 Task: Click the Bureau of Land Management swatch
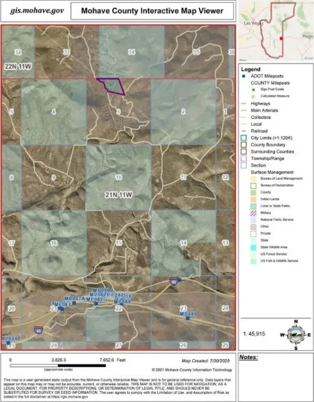243,178
